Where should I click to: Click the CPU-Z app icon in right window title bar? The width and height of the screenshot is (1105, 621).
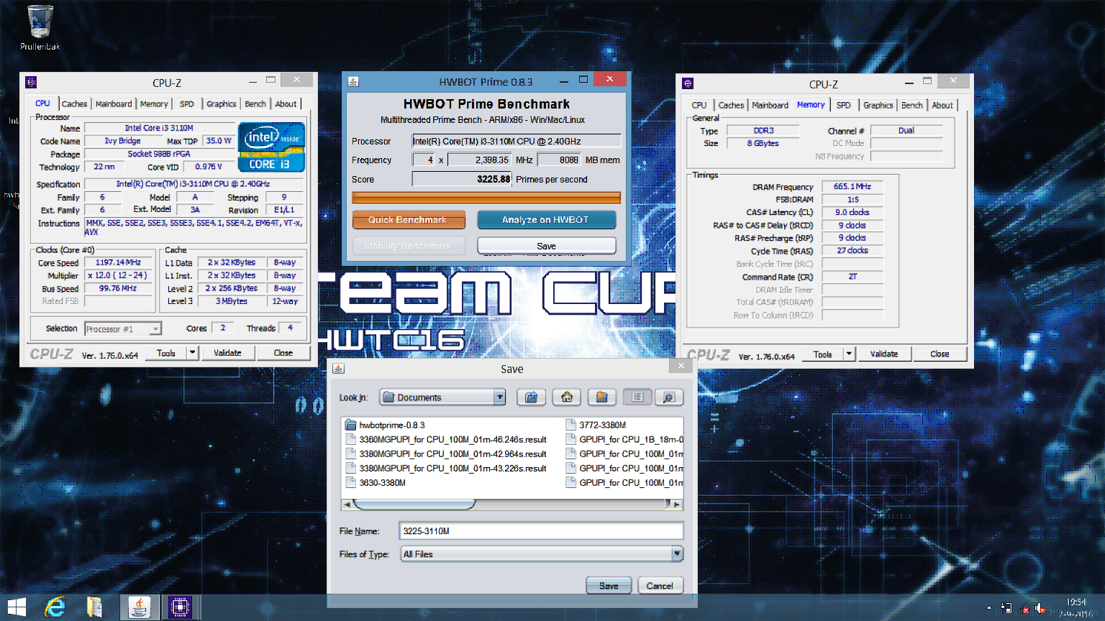(x=688, y=83)
